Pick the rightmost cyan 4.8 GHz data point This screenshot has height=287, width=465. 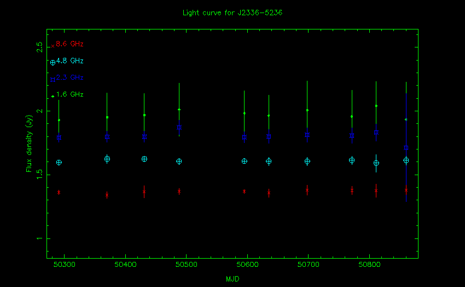(x=406, y=160)
